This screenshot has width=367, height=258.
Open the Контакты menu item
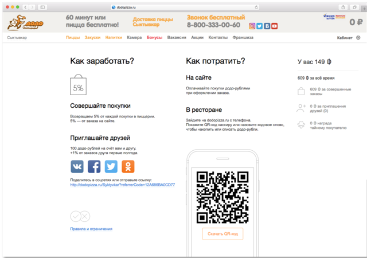(218, 37)
